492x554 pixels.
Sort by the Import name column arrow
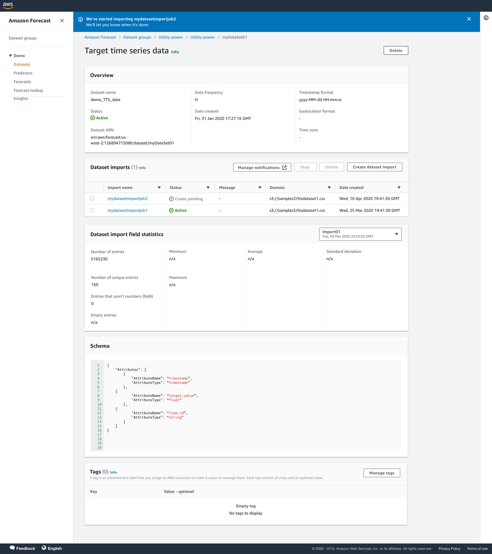159,187
